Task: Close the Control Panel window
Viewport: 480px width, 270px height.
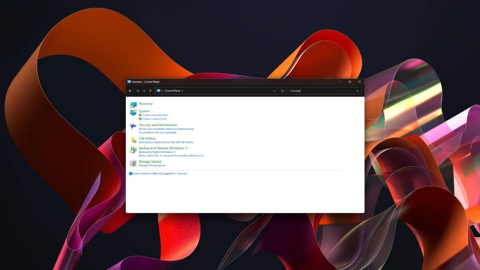Action: pos(360,82)
